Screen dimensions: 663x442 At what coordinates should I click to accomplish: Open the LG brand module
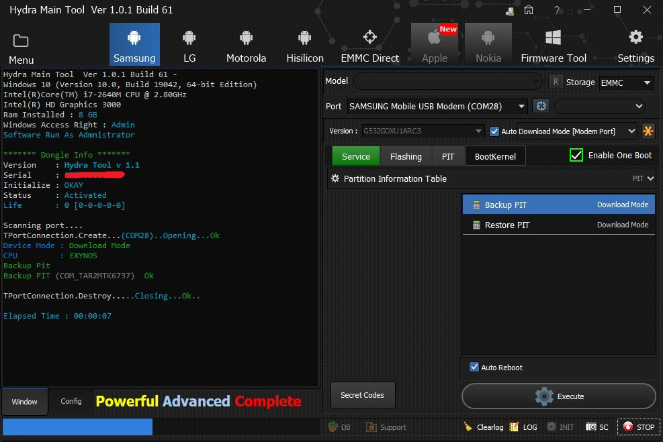pyautogui.click(x=189, y=44)
